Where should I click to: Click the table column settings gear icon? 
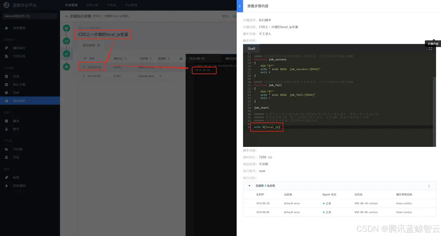(x=181, y=59)
